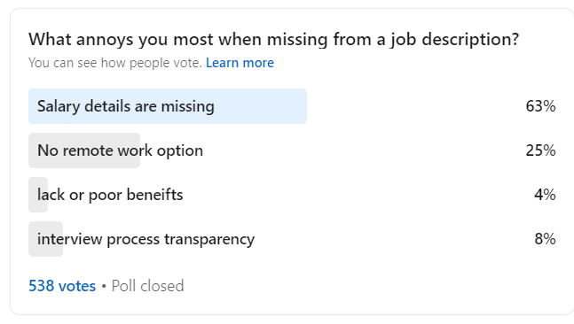This screenshot has height=324, width=574.
Task: Click the word 'missing' in first option
Action: (188, 106)
